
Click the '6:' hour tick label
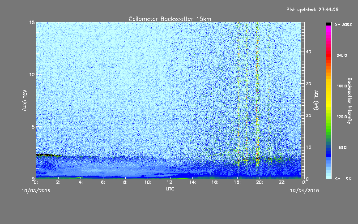(103, 182)
